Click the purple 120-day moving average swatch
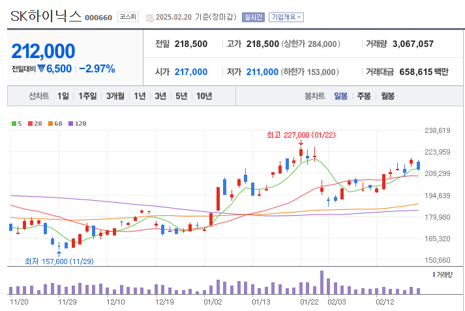This screenshot has height=311, width=465. (x=70, y=124)
